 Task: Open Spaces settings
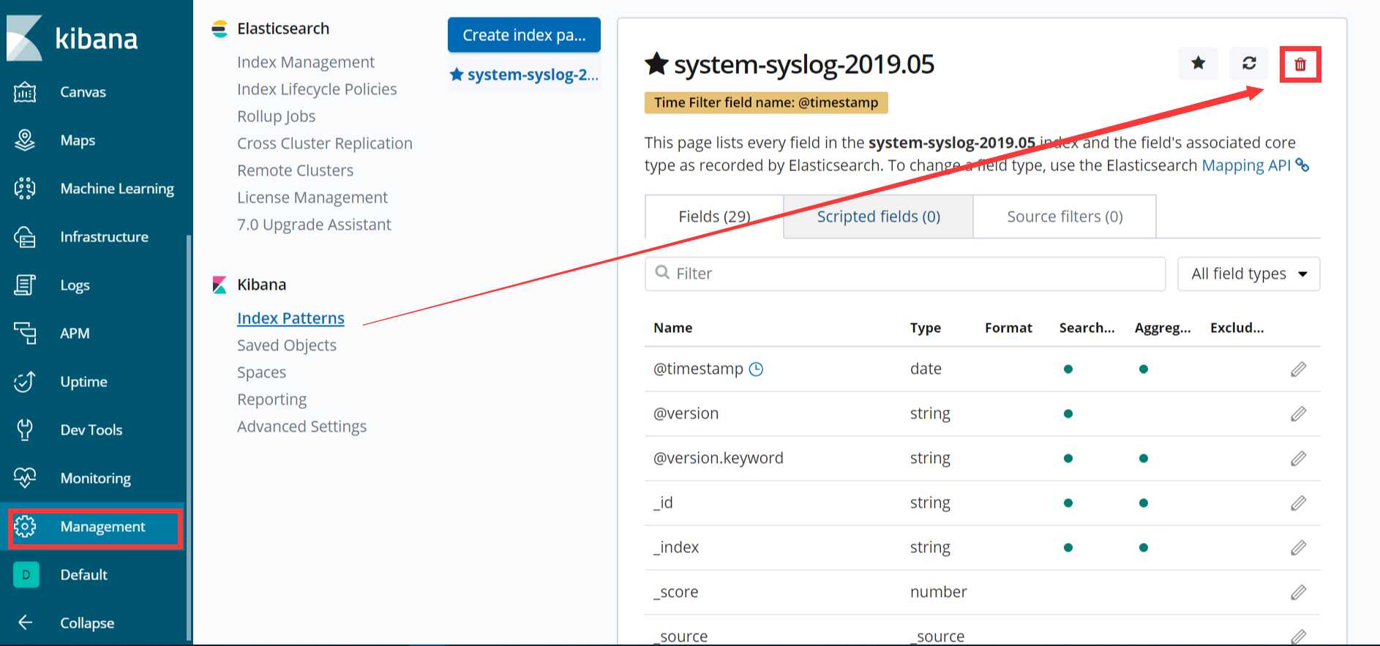(x=261, y=372)
